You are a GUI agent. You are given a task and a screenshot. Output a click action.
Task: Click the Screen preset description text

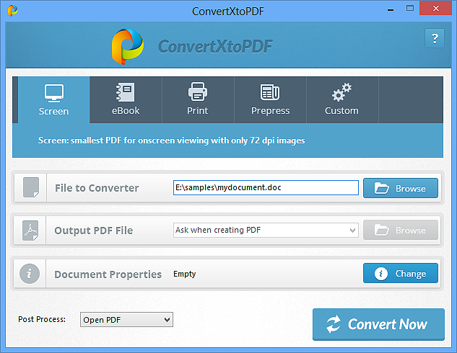click(x=171, y=140)
